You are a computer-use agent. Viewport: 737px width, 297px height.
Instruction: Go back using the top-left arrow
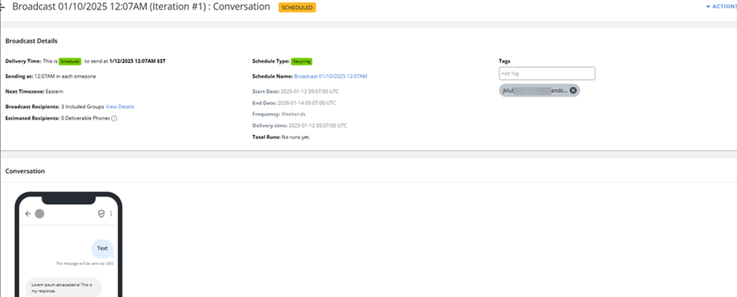[2, 7]
